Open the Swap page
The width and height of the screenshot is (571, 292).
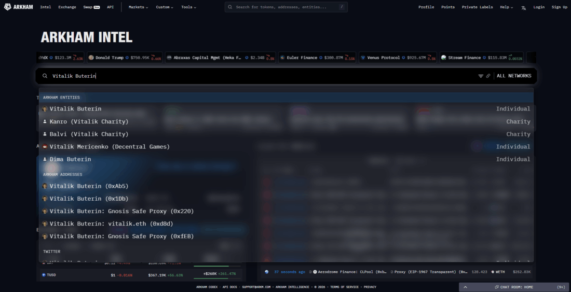[91, 7]
